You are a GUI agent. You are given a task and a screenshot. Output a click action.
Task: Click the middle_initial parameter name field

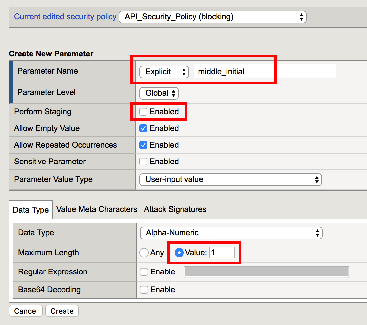pos(264,71)
